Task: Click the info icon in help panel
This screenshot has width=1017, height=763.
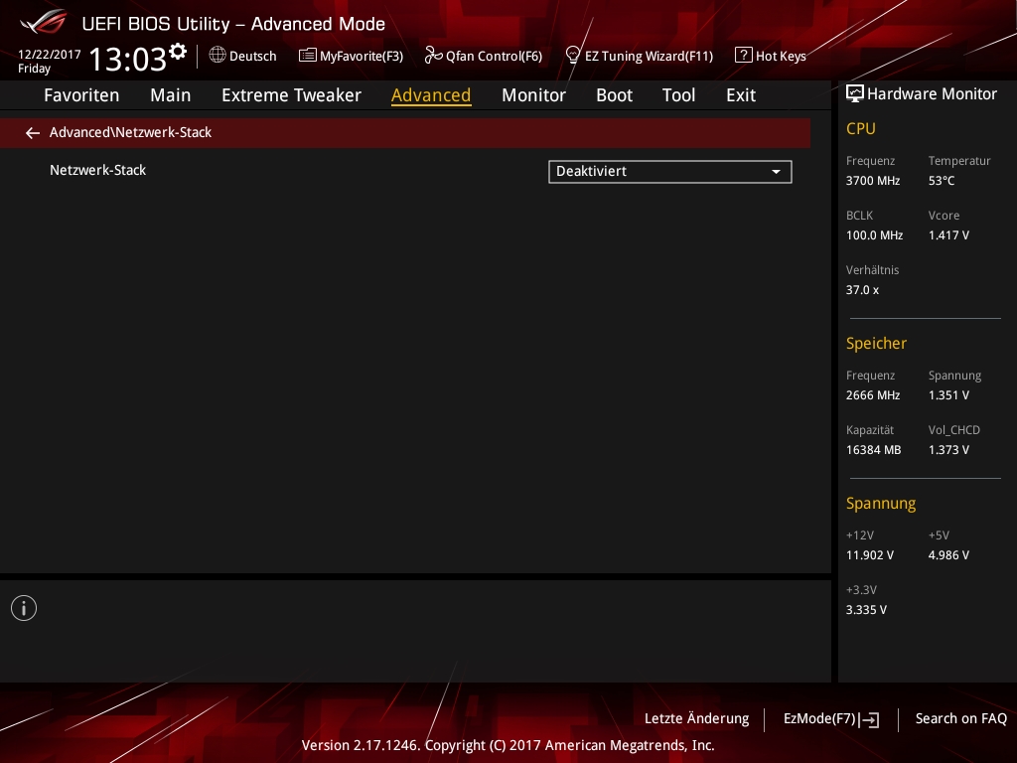Action: (x=24, y=608)
